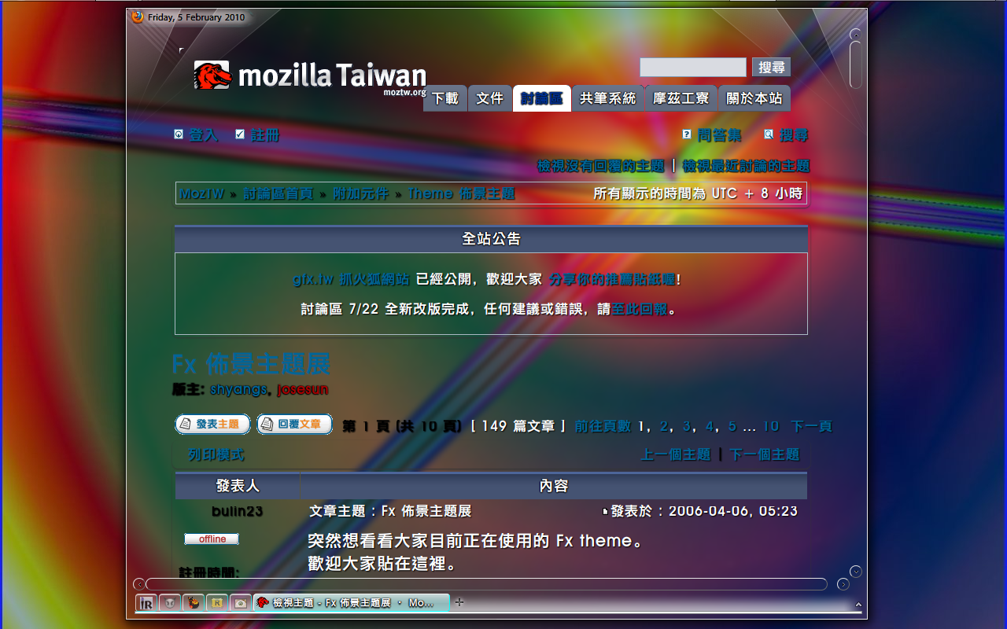Open the 登入 login link
The image size is (1007, 629).
pos(203,135)
